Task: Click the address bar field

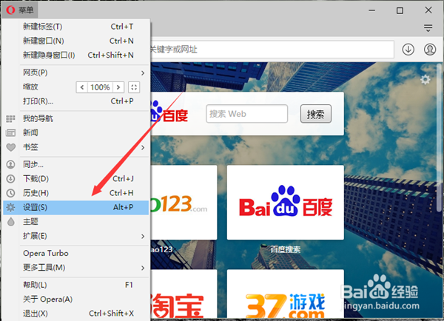Action: [x=272, y=50]
